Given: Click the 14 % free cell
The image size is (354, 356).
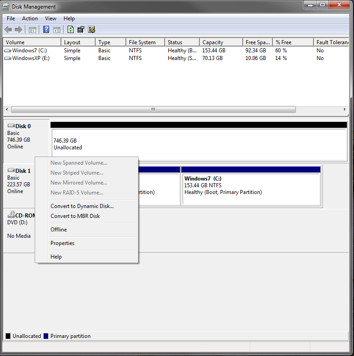Looking at the screenshot, I should coord(281,58).
